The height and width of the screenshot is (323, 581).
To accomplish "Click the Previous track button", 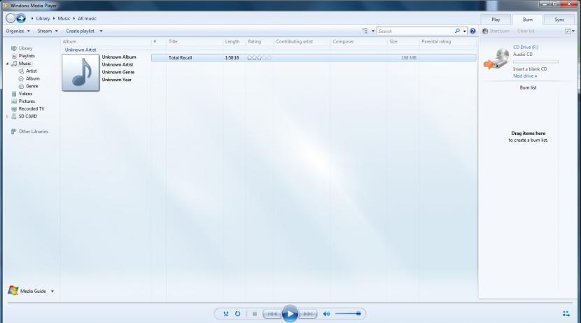I will pyautogui.click(x=272, y=314).
